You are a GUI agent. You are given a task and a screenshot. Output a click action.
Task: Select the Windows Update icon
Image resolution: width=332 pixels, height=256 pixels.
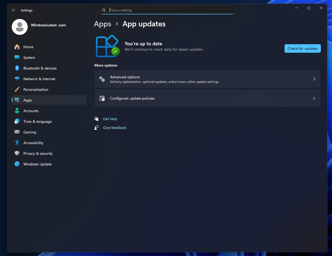tap(17, 164)
